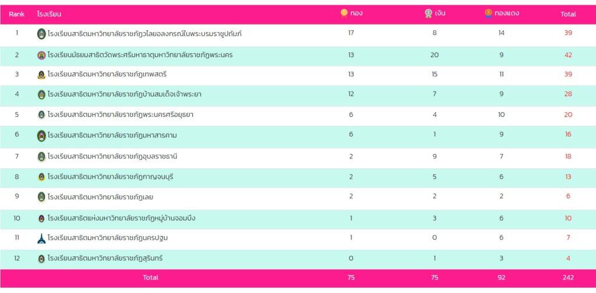This screenshot has height=293, width=596.
Task: Click the school crest in rank 2 row
Action: click(41, 55)
